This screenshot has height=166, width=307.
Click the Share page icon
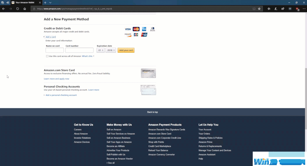click(283, 9)
